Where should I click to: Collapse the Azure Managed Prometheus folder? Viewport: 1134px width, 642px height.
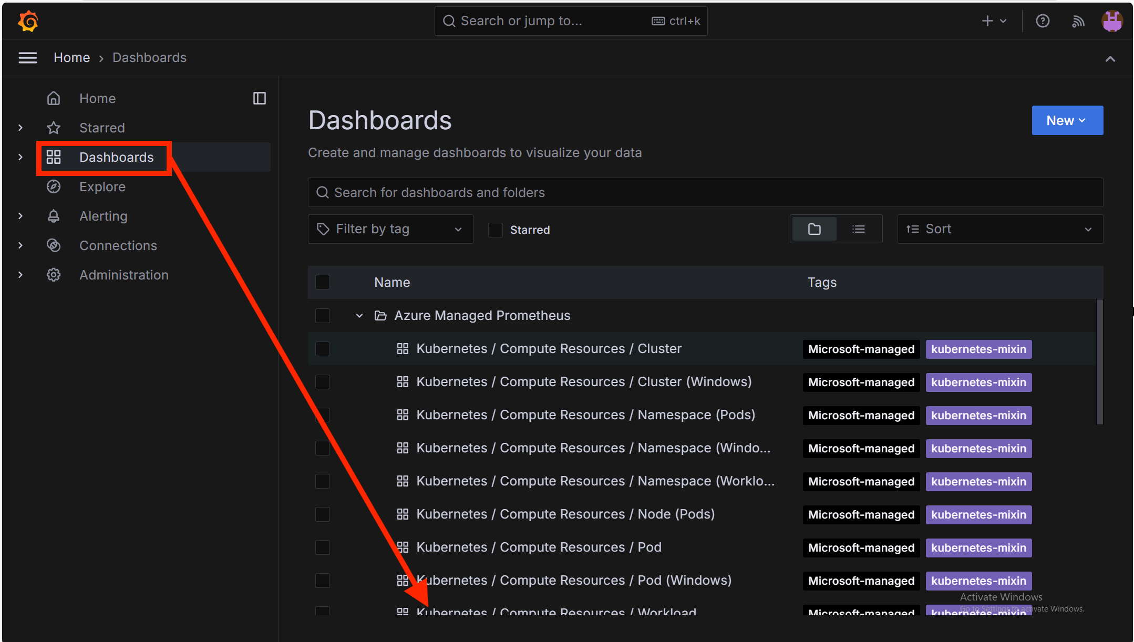tap(359, 316)
